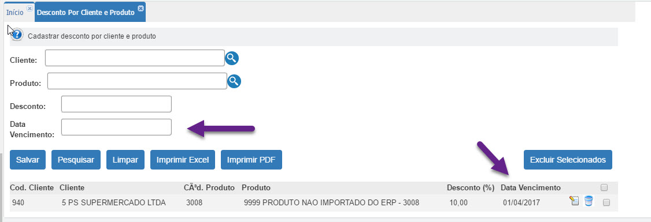Click the blue help question icon
Image resolution: width=651 pixels, height=222 pixels.
pos(17,35)
